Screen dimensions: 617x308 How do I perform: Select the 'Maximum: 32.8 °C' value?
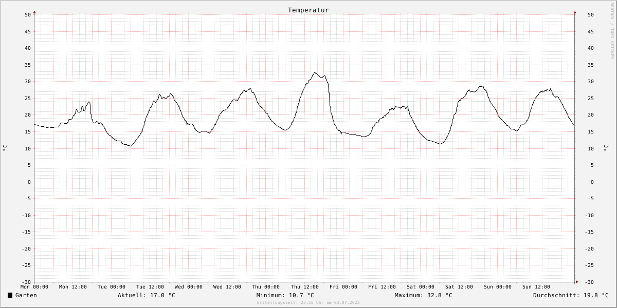click(424, 295)
